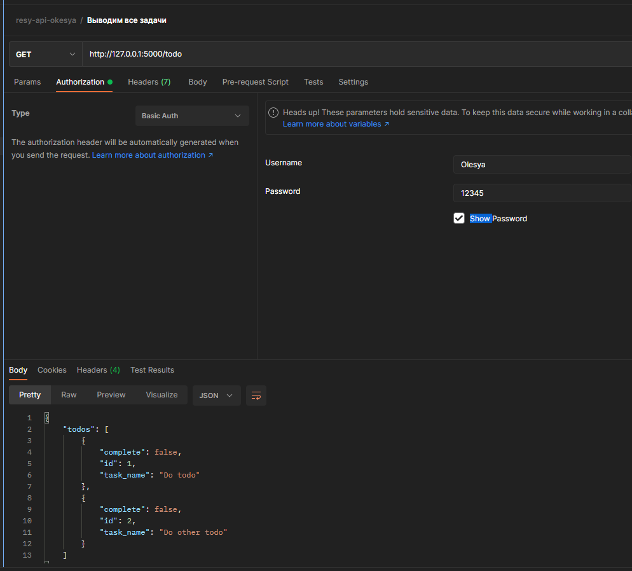Open the JSON format dropdown in response pane
This screenshot has width=632, height=571.
click(x=216, y=395)
